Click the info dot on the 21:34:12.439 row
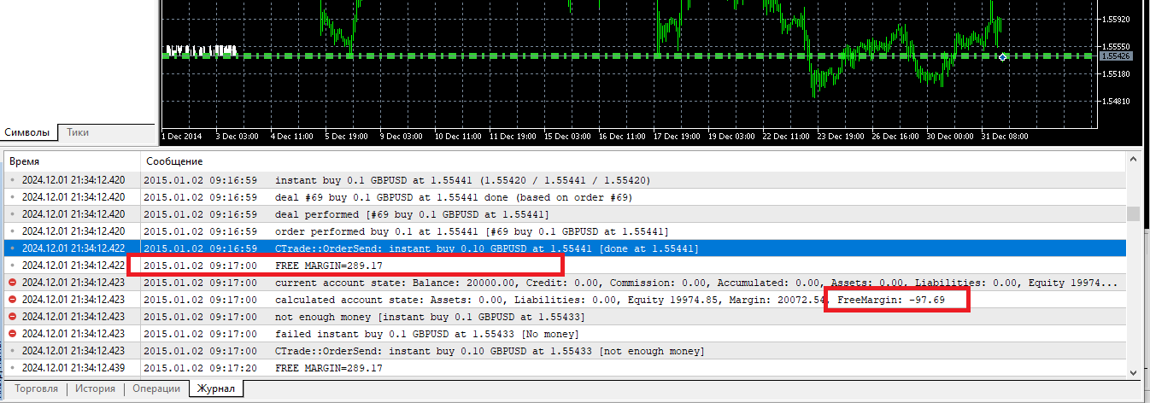The height and width of the screenshot is (403, 1150). tap(12, 368)
